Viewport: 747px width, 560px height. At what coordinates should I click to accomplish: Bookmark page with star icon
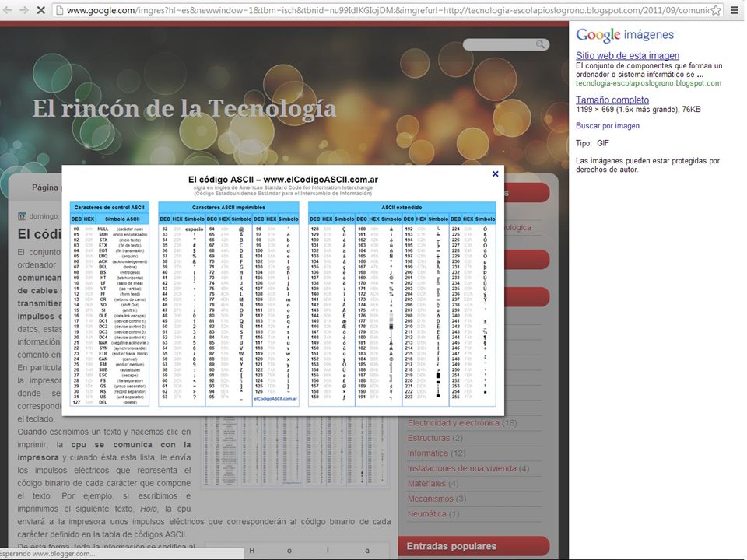(x=716, y=10)
